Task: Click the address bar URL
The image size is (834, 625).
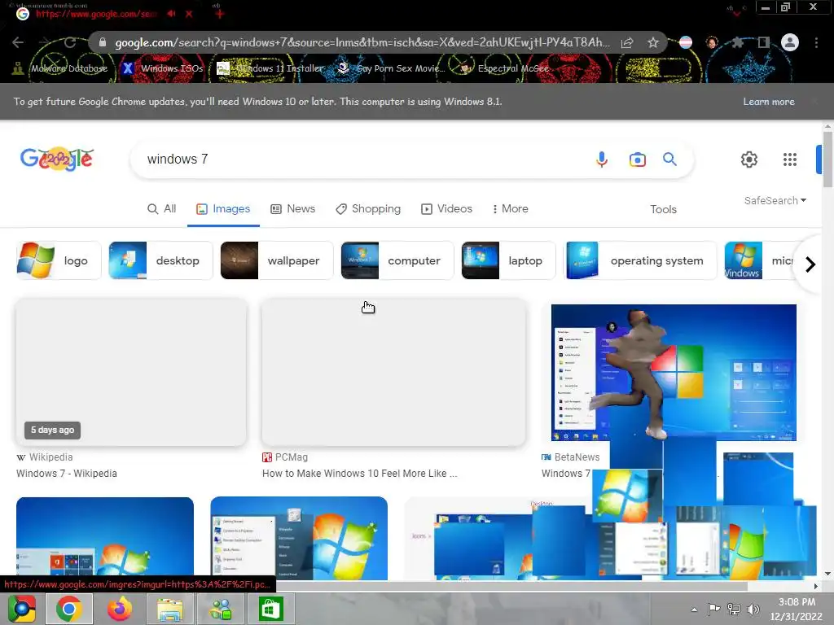Action: tap(362, 42)
